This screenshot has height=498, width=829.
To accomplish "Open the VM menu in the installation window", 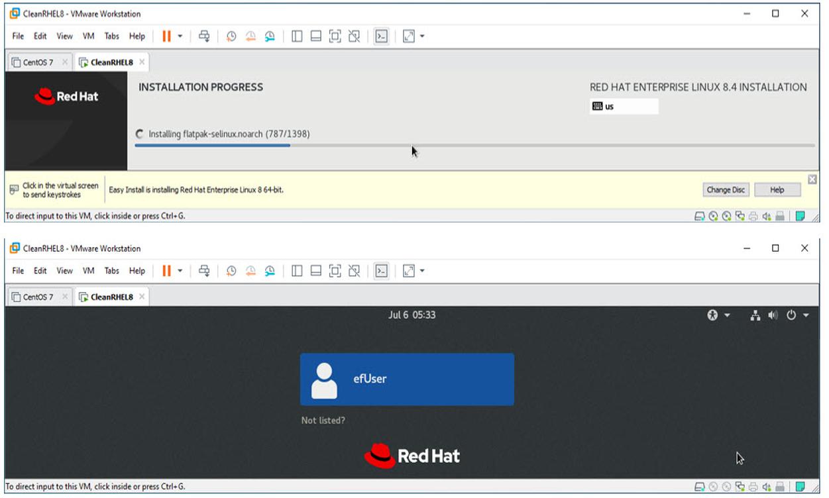I will point(88,36).
